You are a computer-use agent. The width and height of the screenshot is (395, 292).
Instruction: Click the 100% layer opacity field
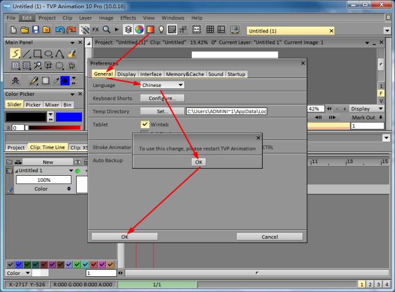pyautogui.click(x=43, y=180)
